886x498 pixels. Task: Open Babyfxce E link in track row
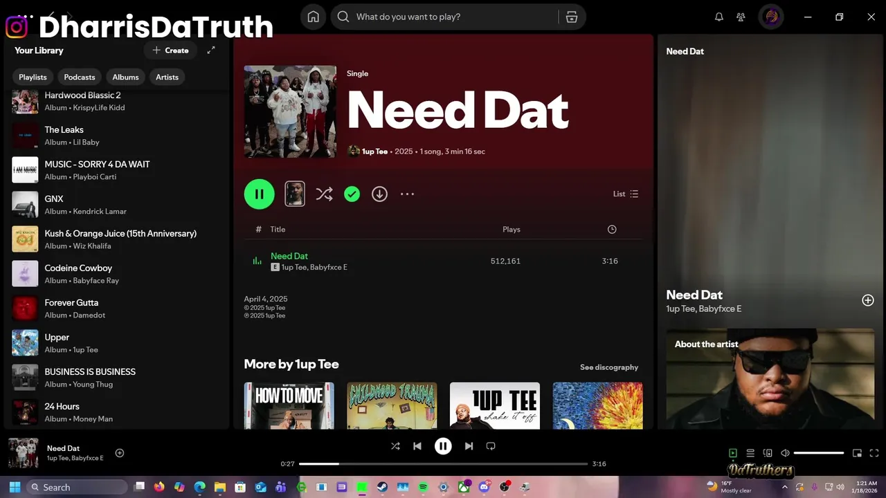point(329,267)
